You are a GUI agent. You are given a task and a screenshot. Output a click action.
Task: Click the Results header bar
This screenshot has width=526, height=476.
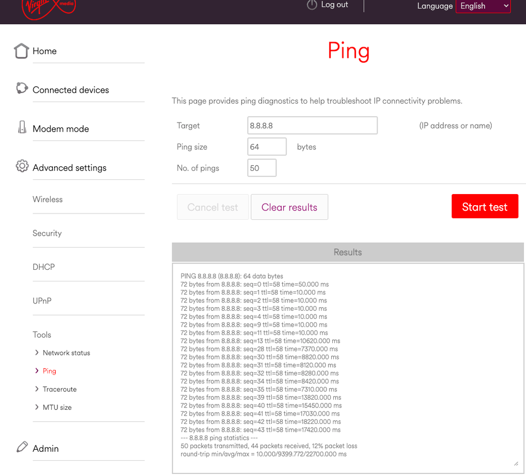(348, 252)
